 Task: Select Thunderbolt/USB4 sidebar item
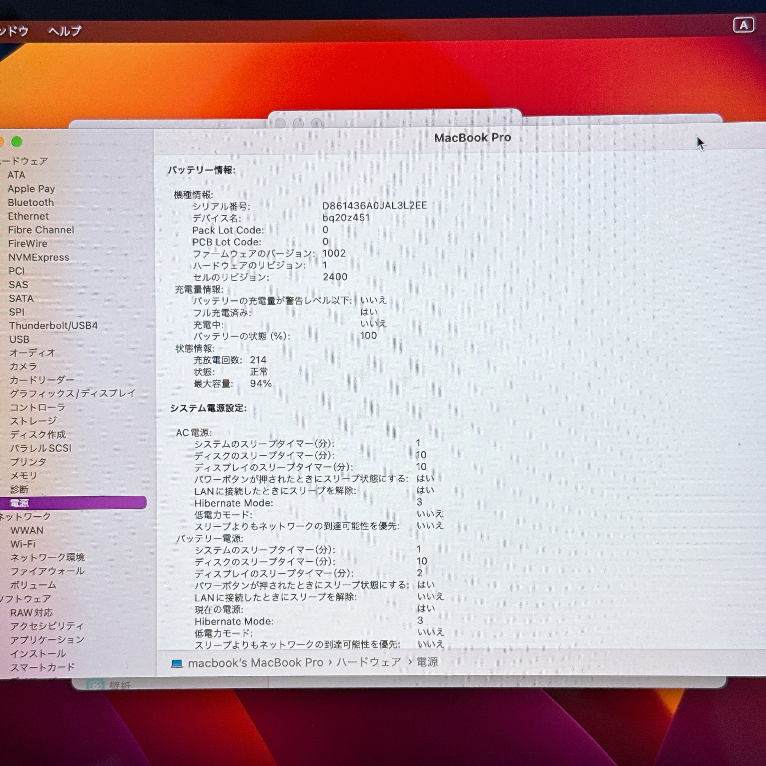point(54,326)
